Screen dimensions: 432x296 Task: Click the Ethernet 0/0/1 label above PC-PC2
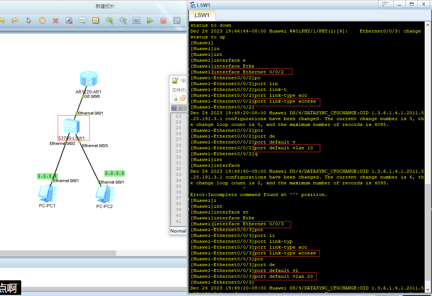[x=111, y=182]
